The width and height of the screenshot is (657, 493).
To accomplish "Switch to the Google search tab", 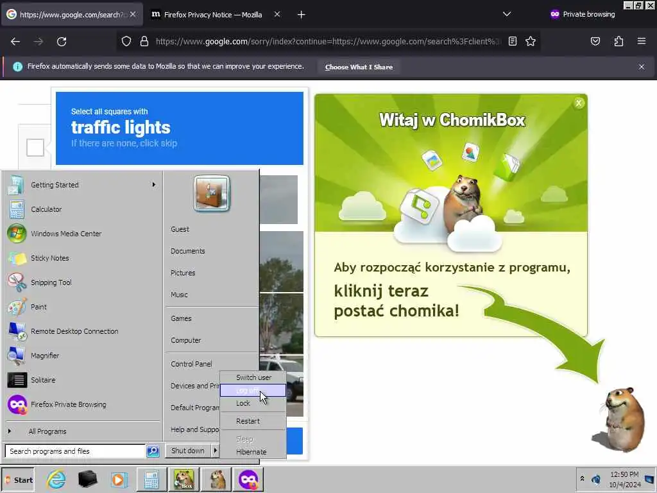I will (x=71, y=15).
